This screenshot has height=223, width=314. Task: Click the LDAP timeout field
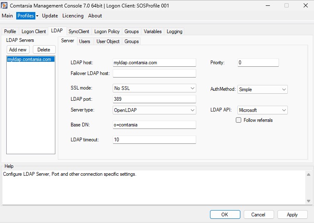point(154,140)
